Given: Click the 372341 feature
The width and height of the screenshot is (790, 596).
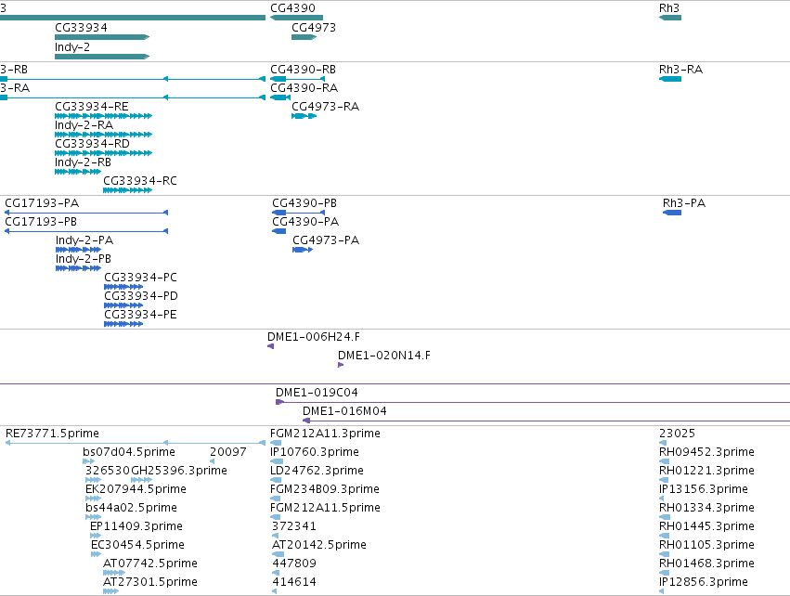Looking at the screenshot, I should pyautogui.click(x=275, y=536).
